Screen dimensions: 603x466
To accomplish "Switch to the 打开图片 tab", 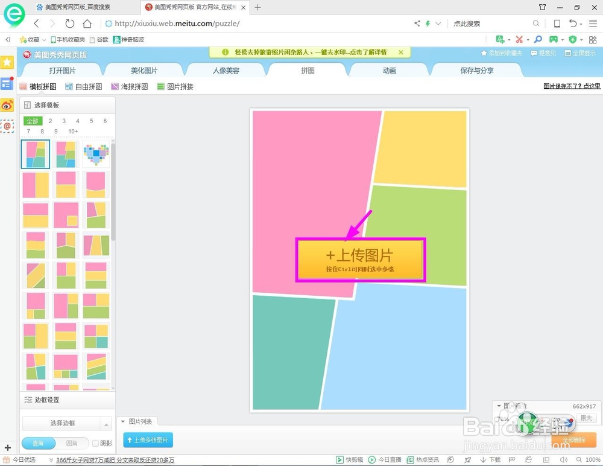I will pyautogui.click(x=62, y=71).
